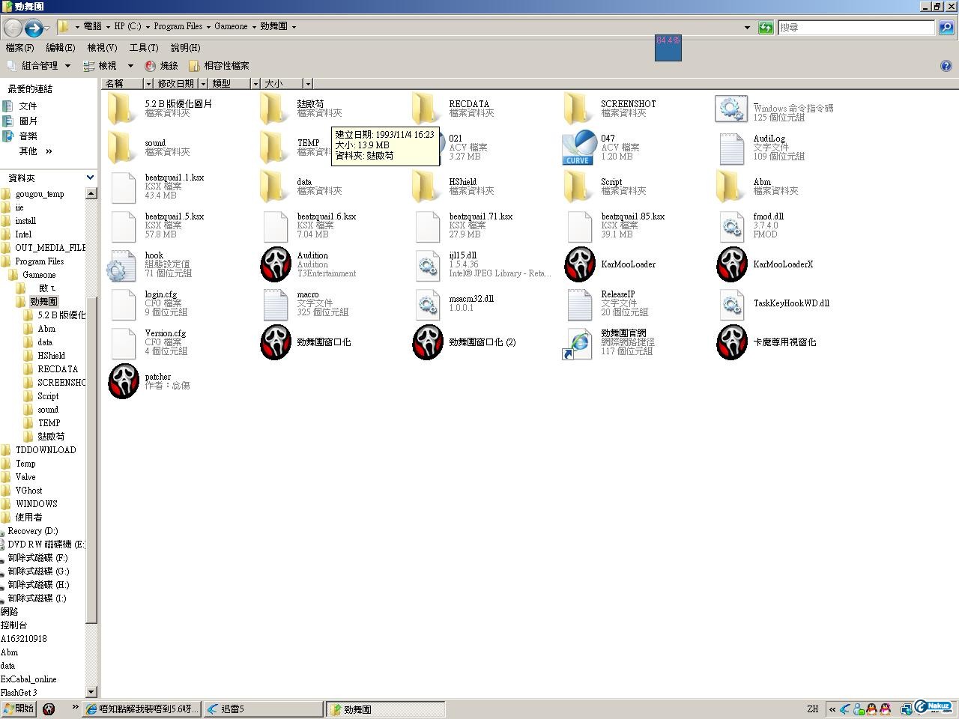Open the Audition game executable icon
This screenshot has width=959, height=719.
(276, 264)
